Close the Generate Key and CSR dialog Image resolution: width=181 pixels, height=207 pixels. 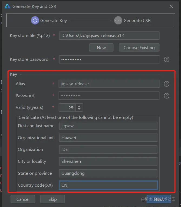click(171, 6)
